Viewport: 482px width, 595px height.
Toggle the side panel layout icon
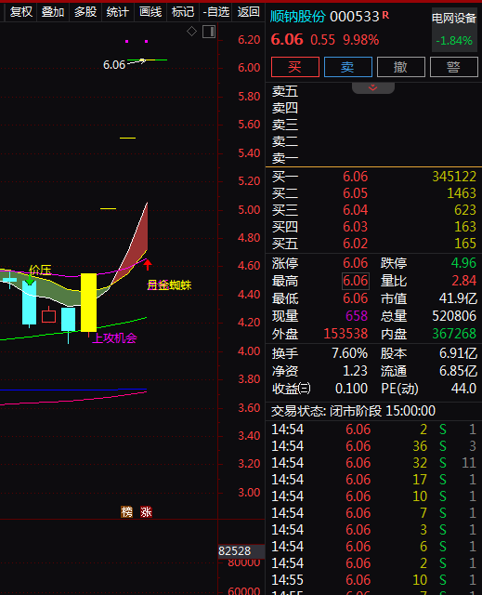click(209, 32)
